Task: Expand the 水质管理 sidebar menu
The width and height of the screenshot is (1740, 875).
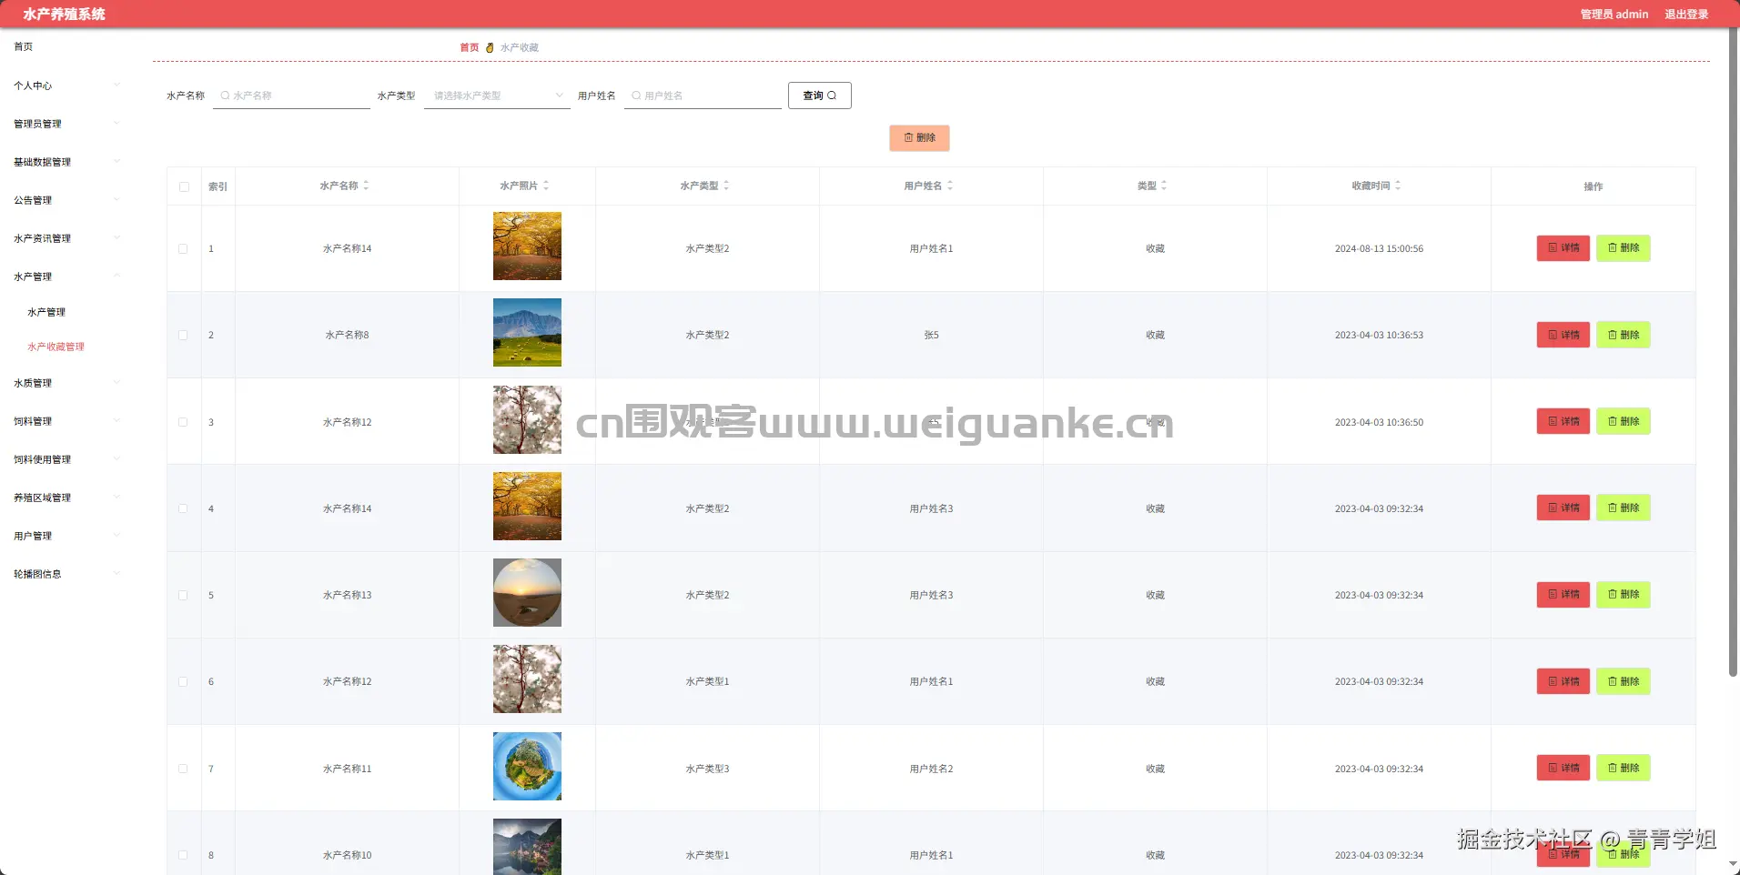Action: point(67,383)
